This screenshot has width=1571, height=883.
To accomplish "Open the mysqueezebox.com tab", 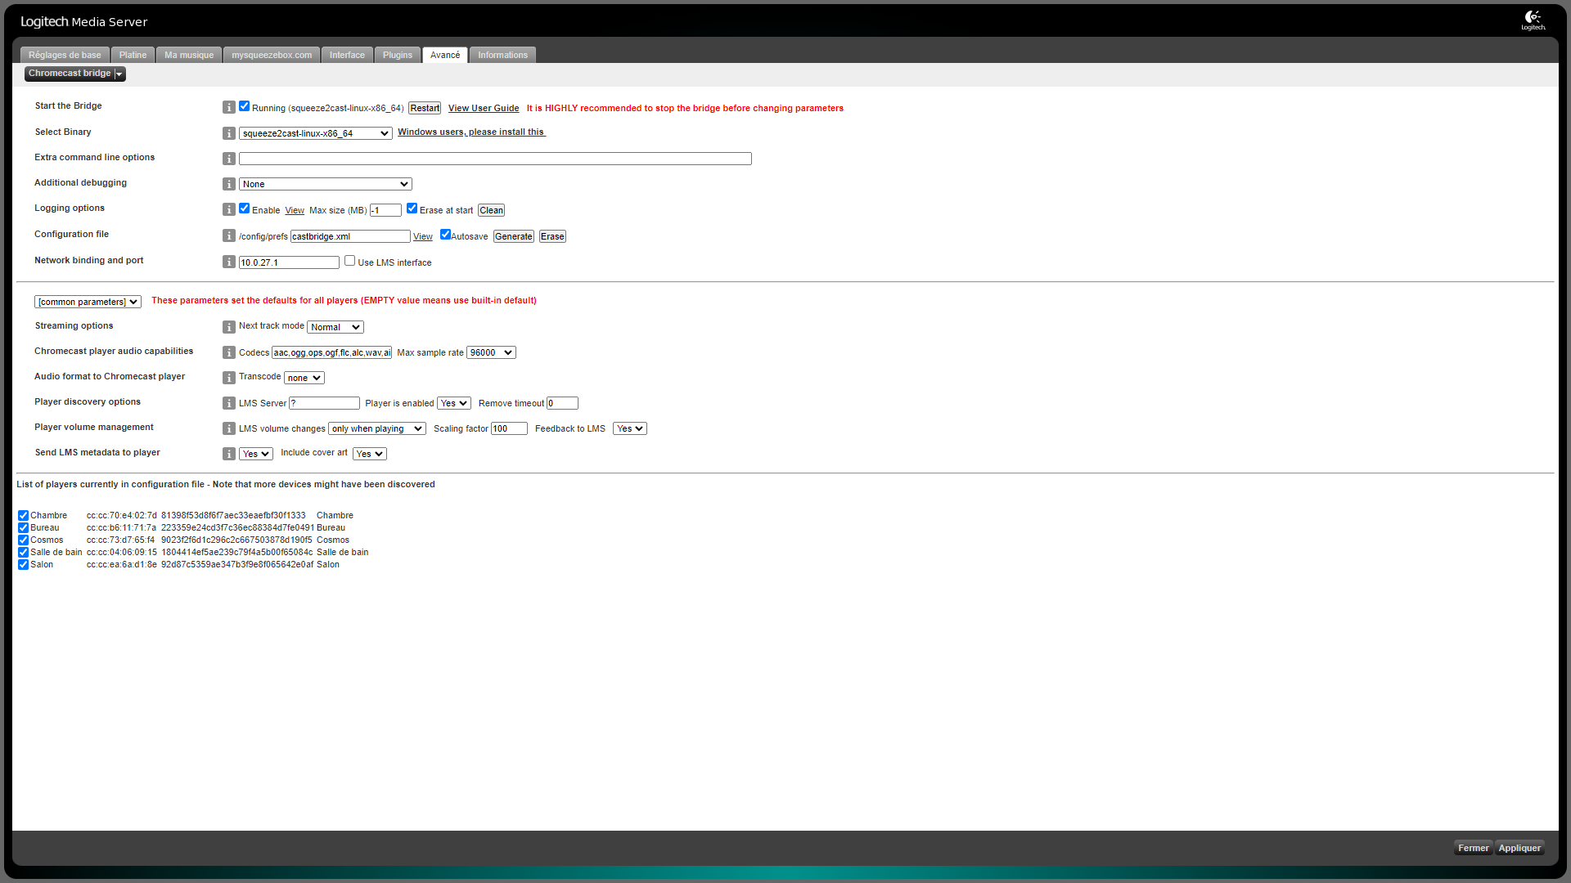I will point(272,55).
